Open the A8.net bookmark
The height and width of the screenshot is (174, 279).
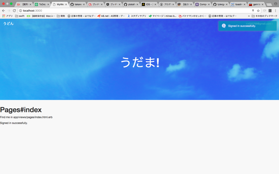(x=111, y=16)
